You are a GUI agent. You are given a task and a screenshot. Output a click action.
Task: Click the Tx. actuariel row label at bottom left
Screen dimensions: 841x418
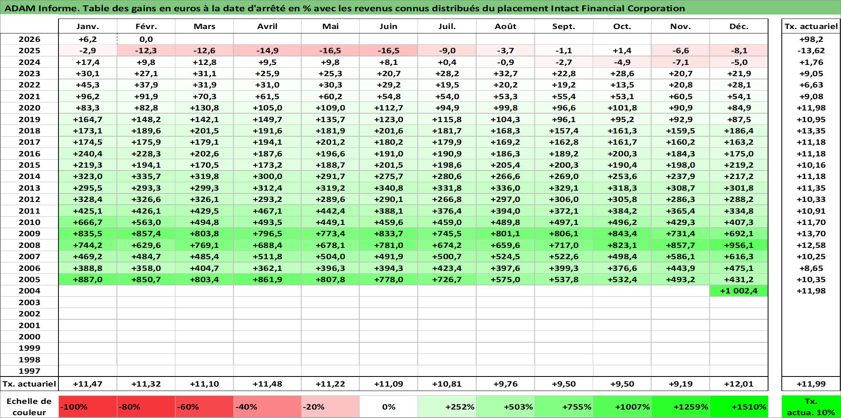(x=29, y=384)
